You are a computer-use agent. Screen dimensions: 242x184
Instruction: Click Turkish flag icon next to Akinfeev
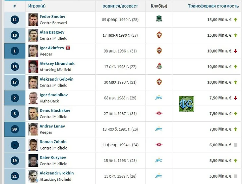[68, 48]
